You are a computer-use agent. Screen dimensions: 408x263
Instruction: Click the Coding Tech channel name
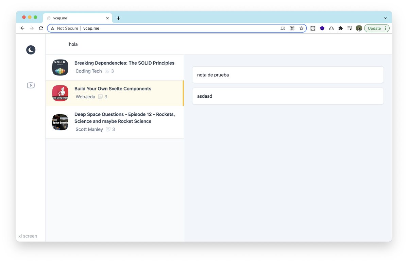[x=89, y=71]
